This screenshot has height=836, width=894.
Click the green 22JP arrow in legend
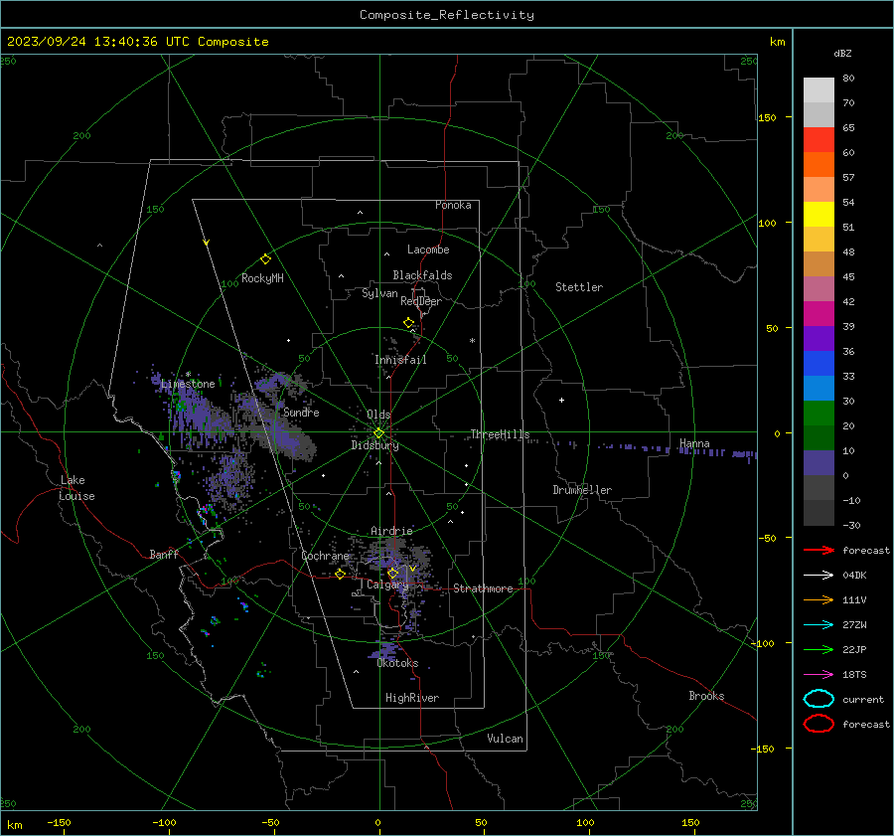tap(819, 649)
